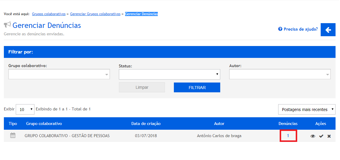The width and height of the screenshot is (340, 160).
Task: Click the checkmark icon to approve report
Action: tap(321, 136)
